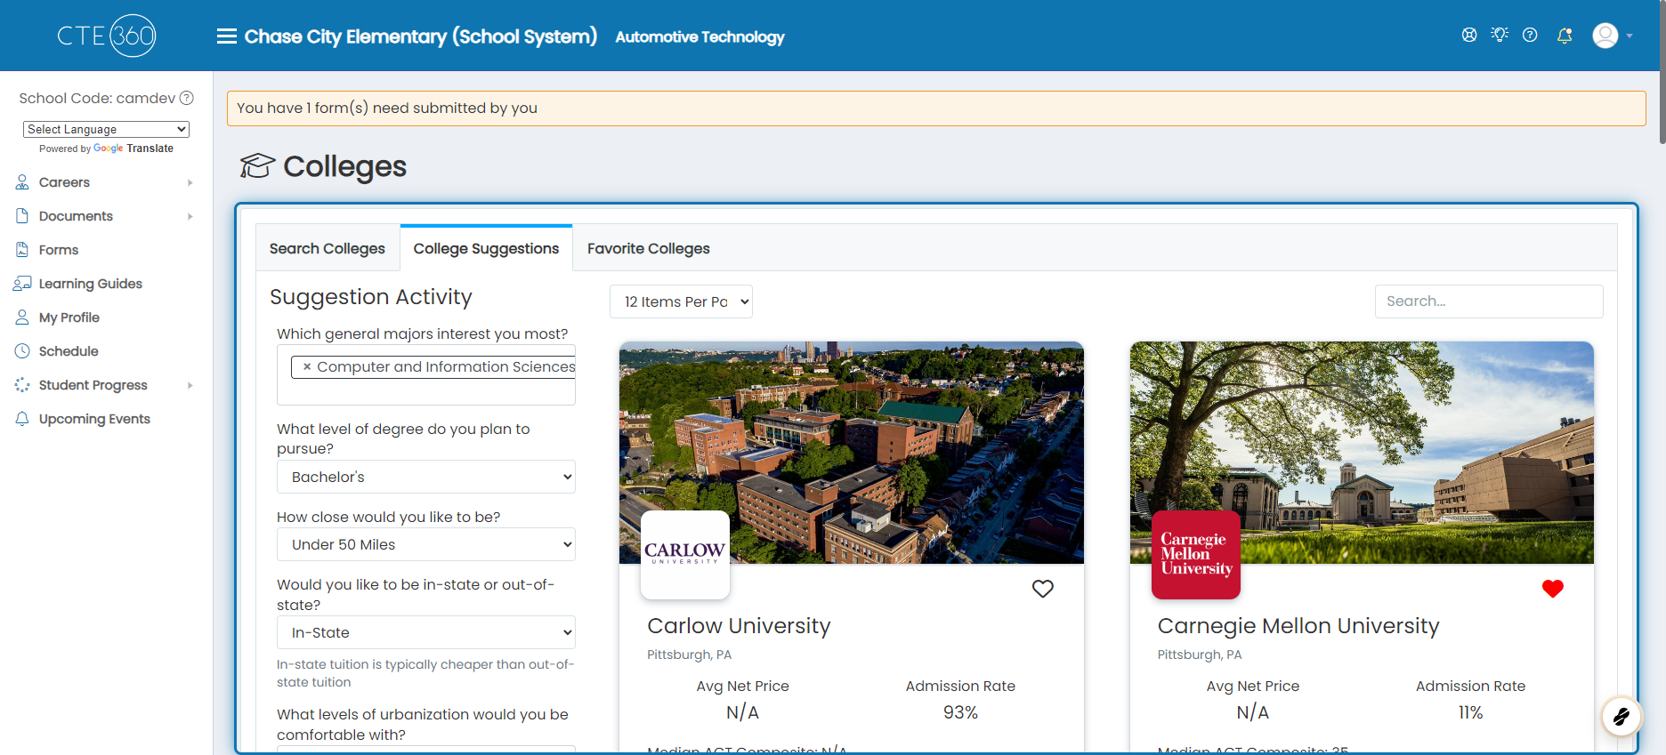The width and height of the screenshot is (1666, 755).
Task: Click the Google Translate link
Action: coord(133,149)
